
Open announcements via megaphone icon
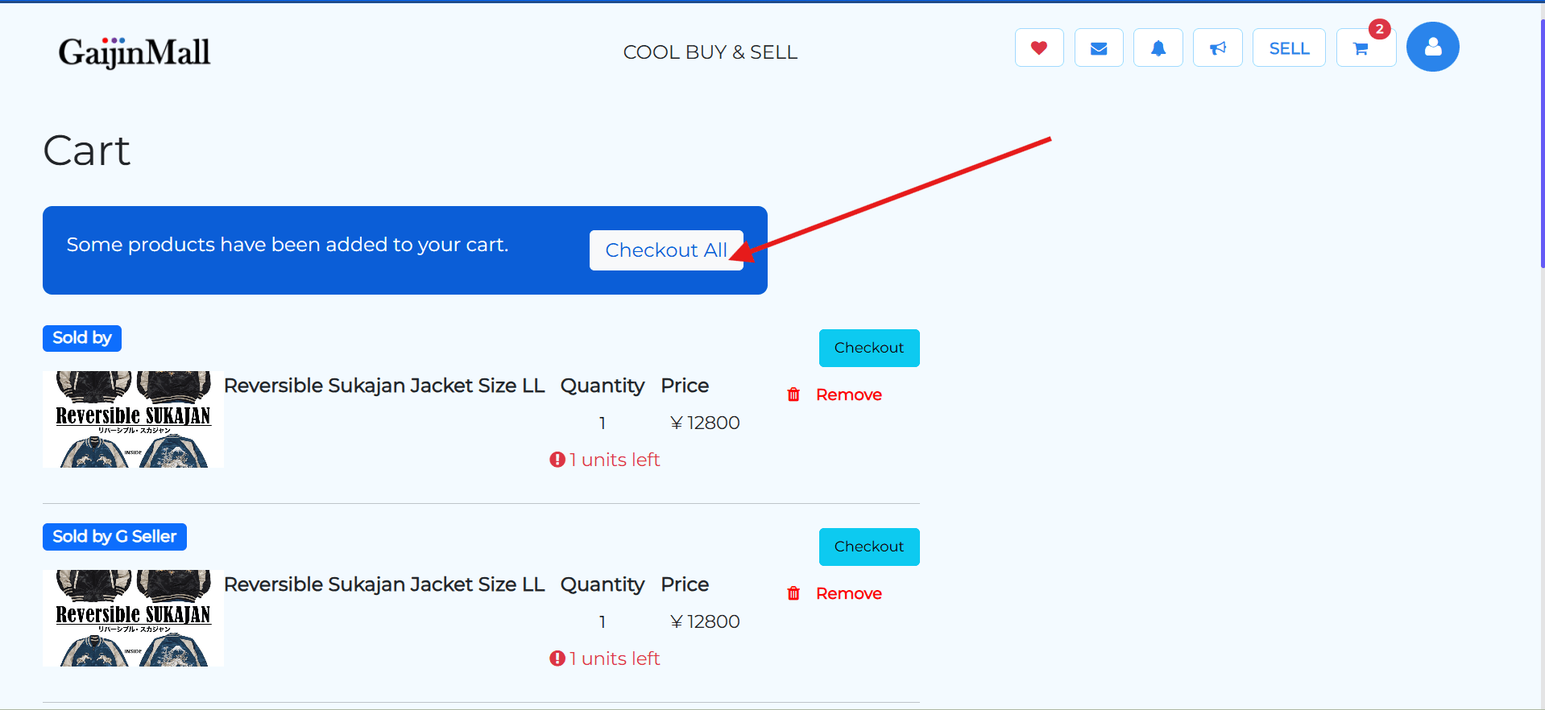(x=1217, y=47)
